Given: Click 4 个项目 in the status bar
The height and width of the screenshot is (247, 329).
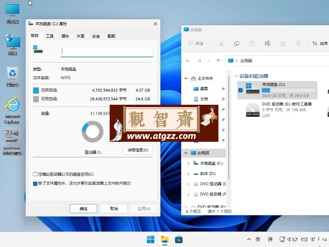Looking at the screenshot, I should (193, 211).
